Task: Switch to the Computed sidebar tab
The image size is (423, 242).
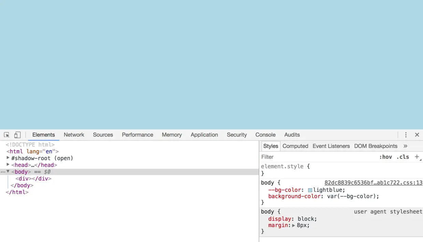Action: 295,146
